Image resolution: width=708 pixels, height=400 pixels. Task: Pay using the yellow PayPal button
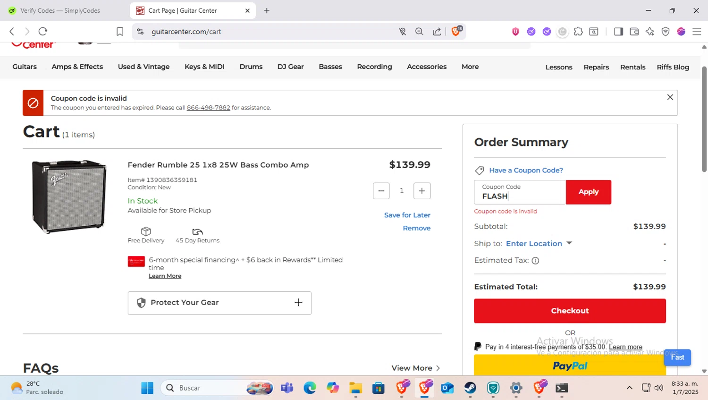(x=570, y=365)
